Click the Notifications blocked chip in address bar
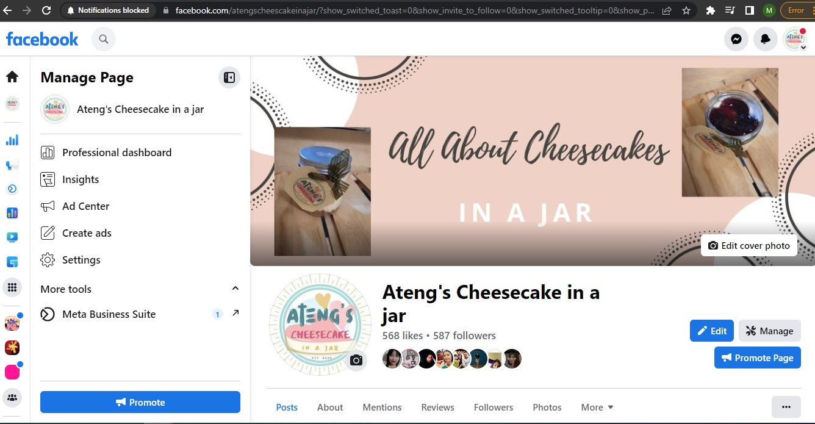Screen dimensions: 815x424 [108, 10]
